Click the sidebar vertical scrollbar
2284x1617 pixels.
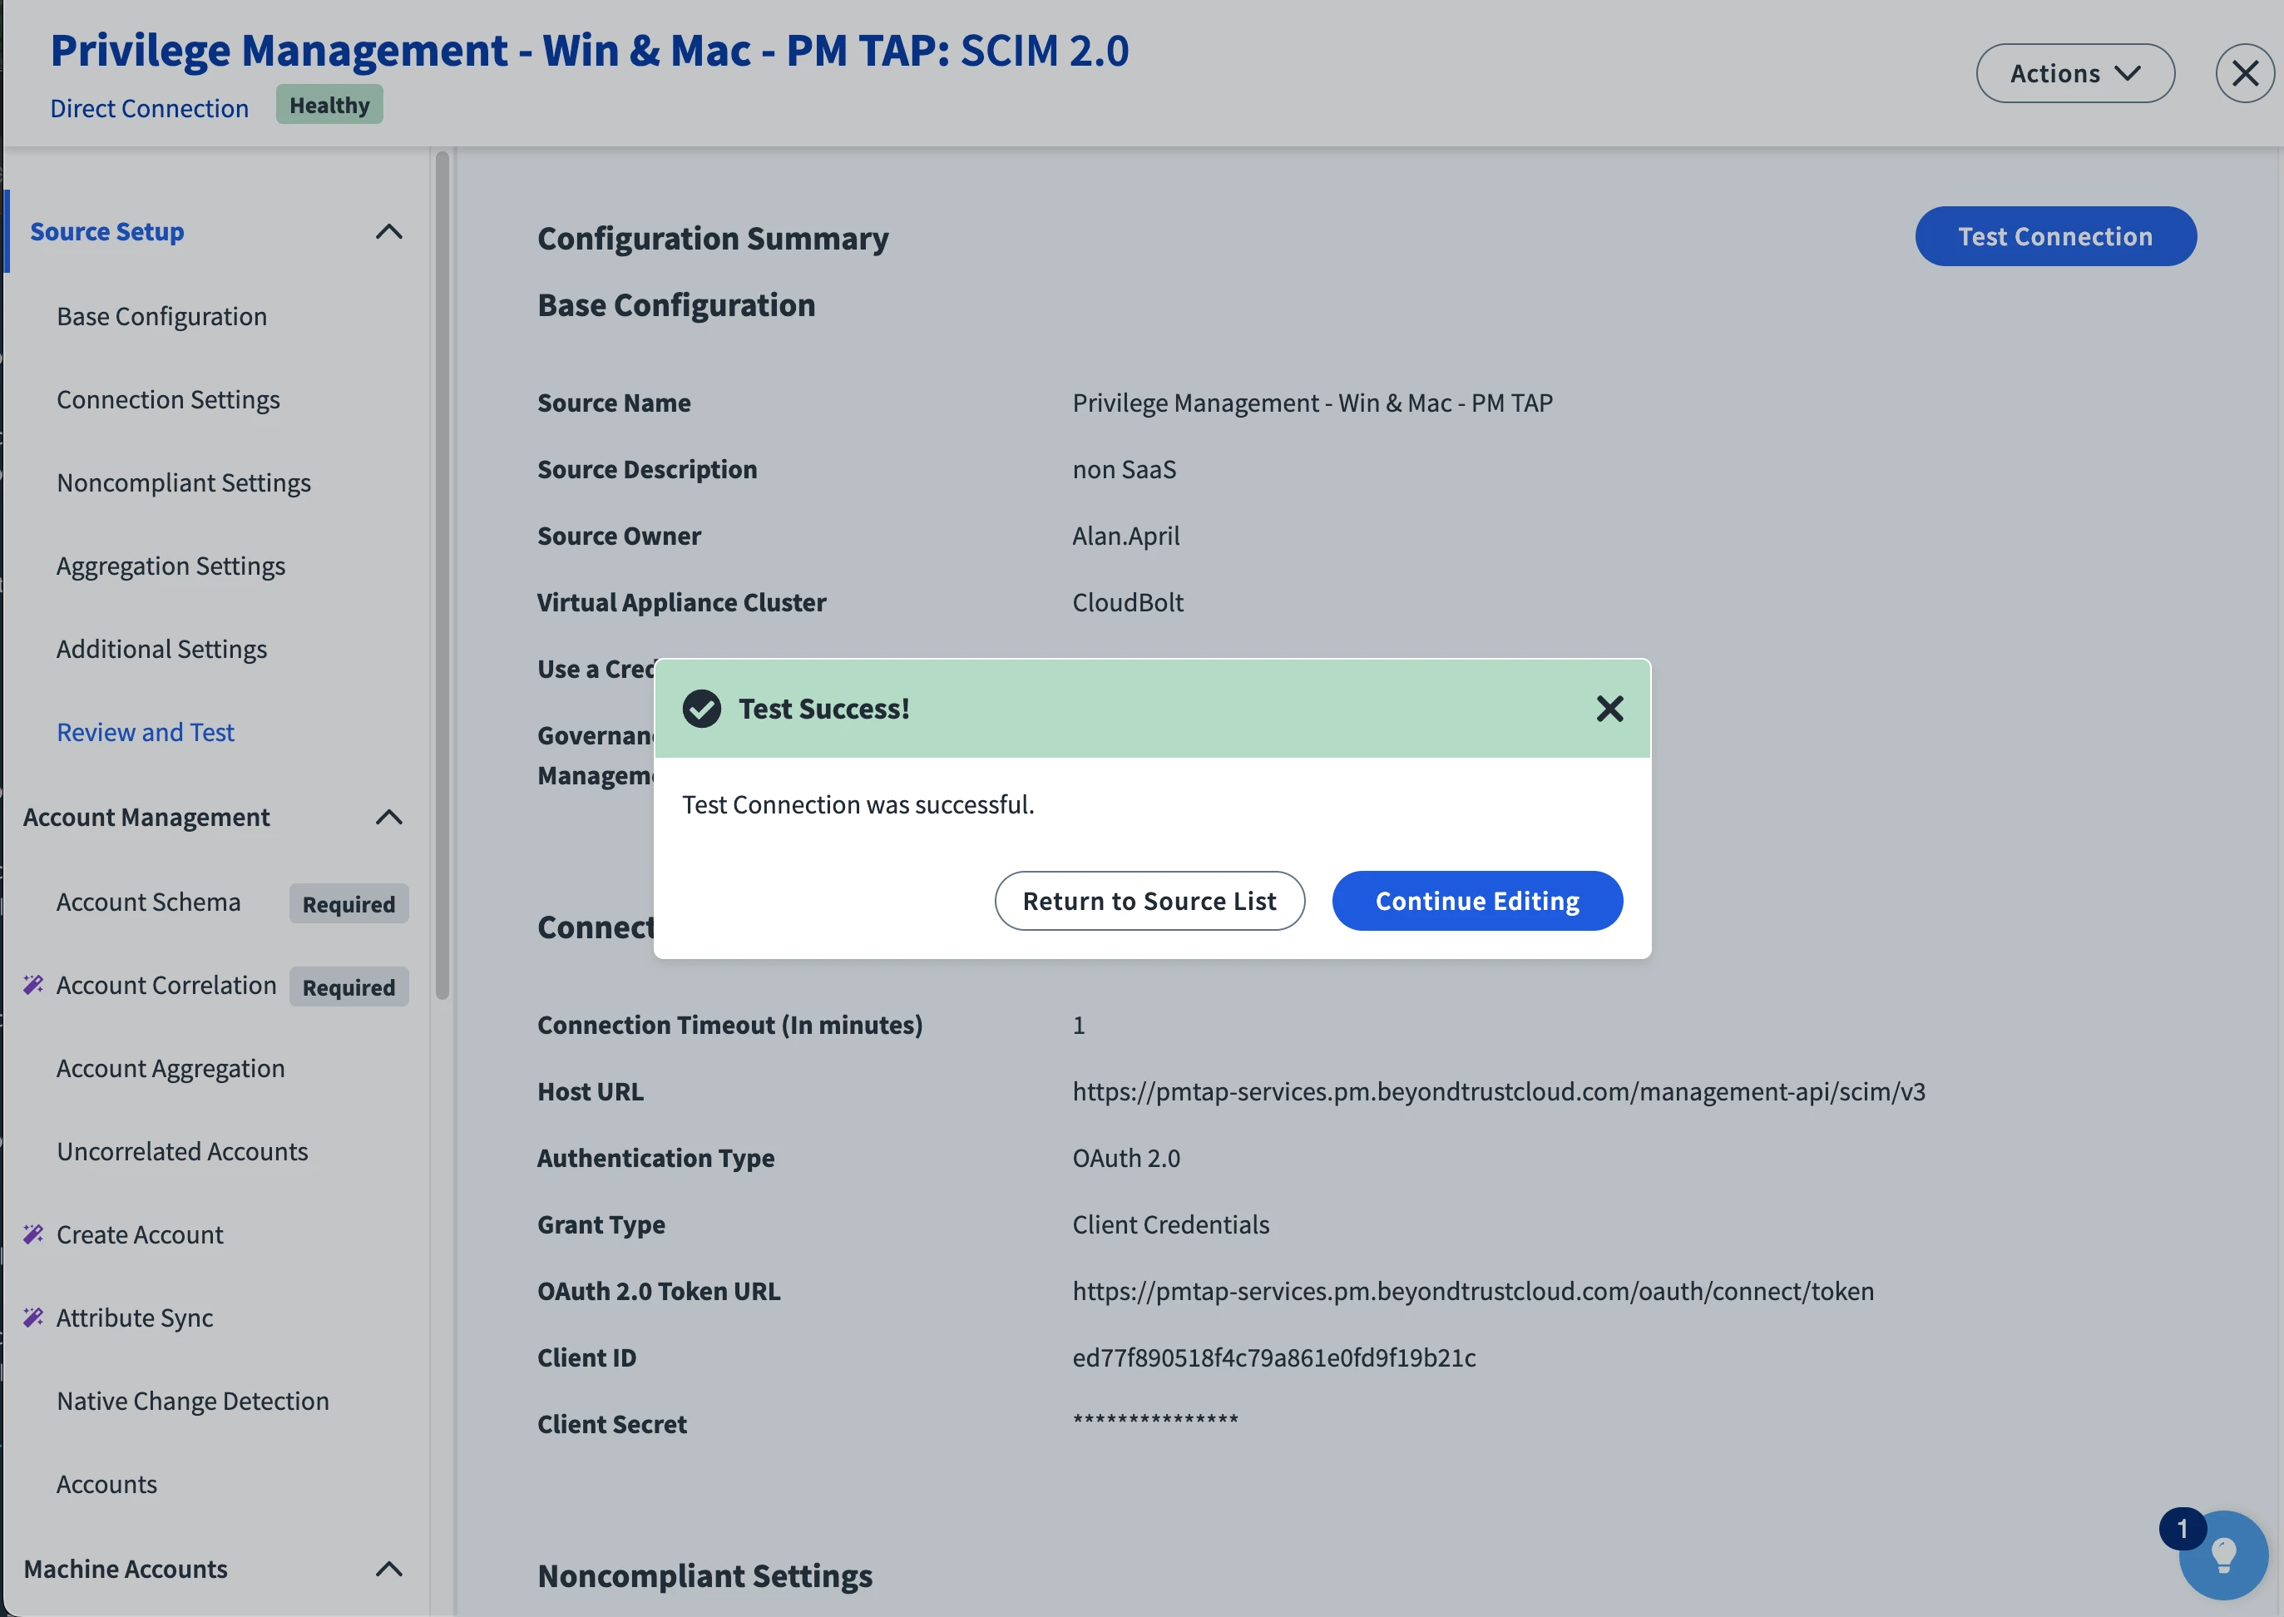tap(442, 575)
